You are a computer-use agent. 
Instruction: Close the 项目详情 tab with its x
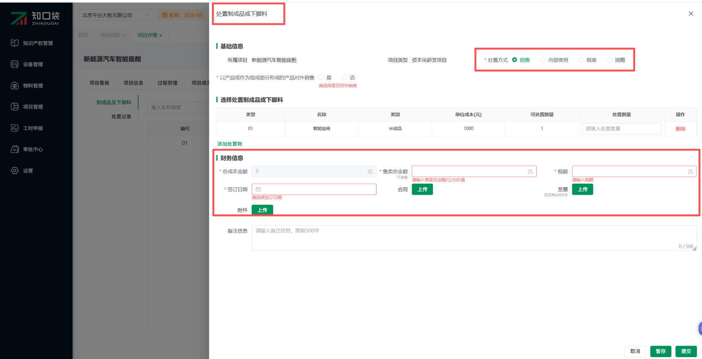(161, 35)
